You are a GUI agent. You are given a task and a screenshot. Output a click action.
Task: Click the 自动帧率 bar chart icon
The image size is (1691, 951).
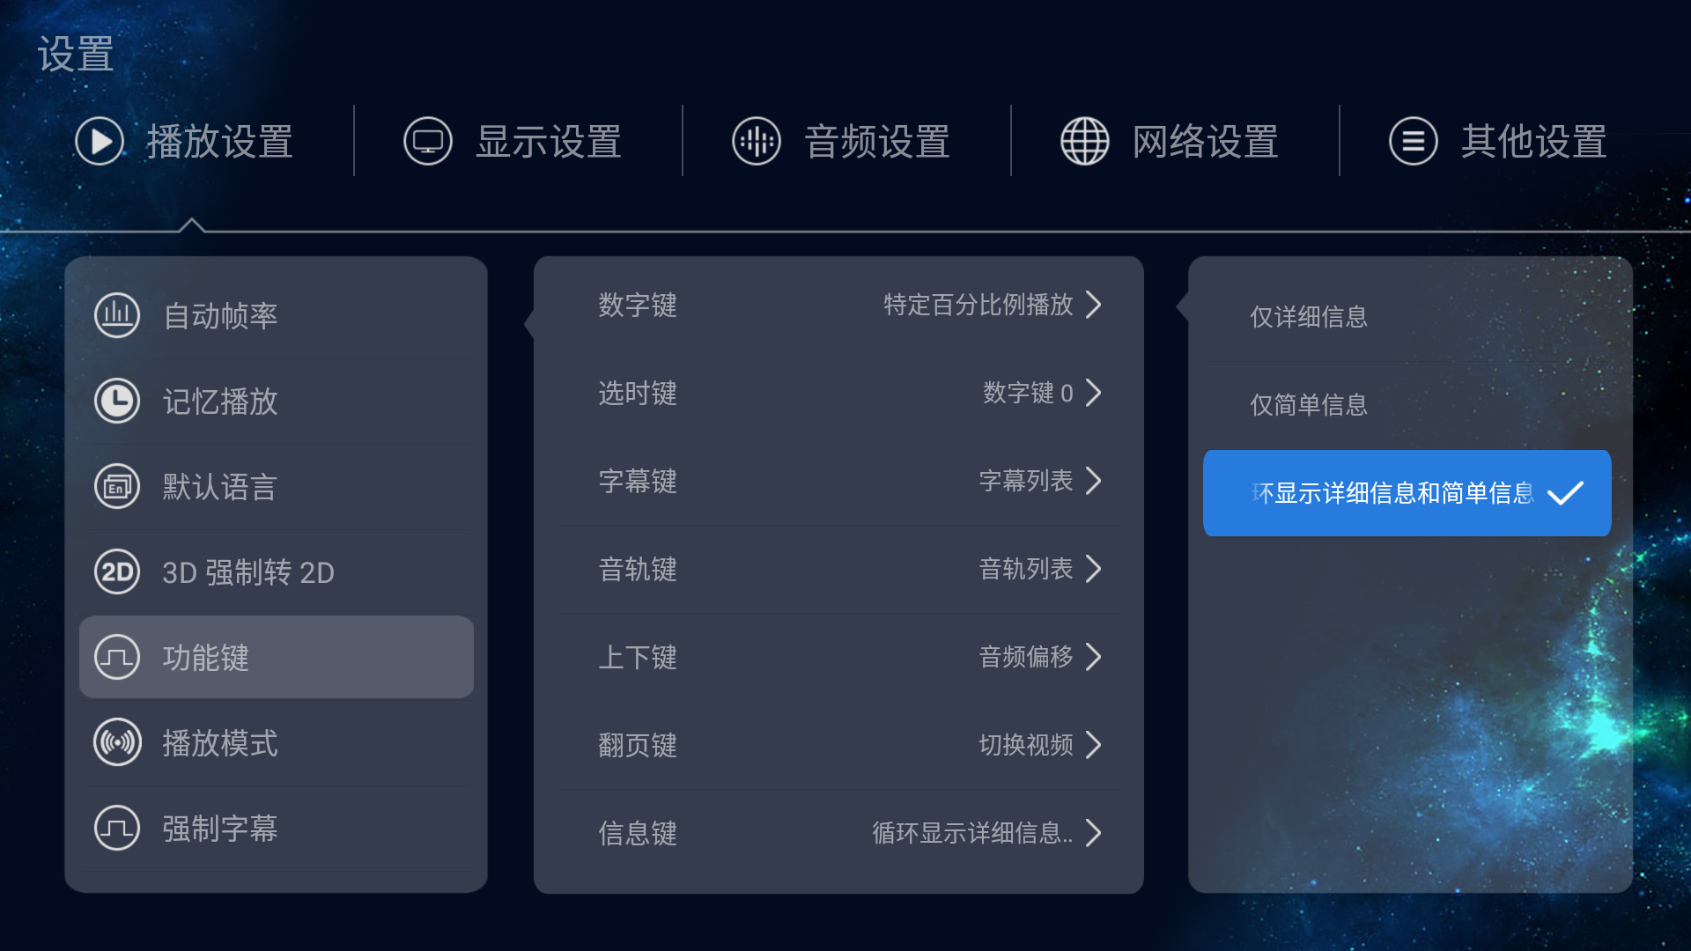point(117,315)
